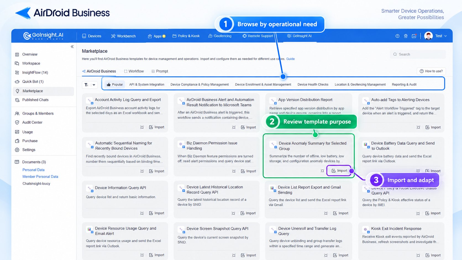Import Automatic Sequential Naming template
The image size is (462, 260).
pos(157,171)
